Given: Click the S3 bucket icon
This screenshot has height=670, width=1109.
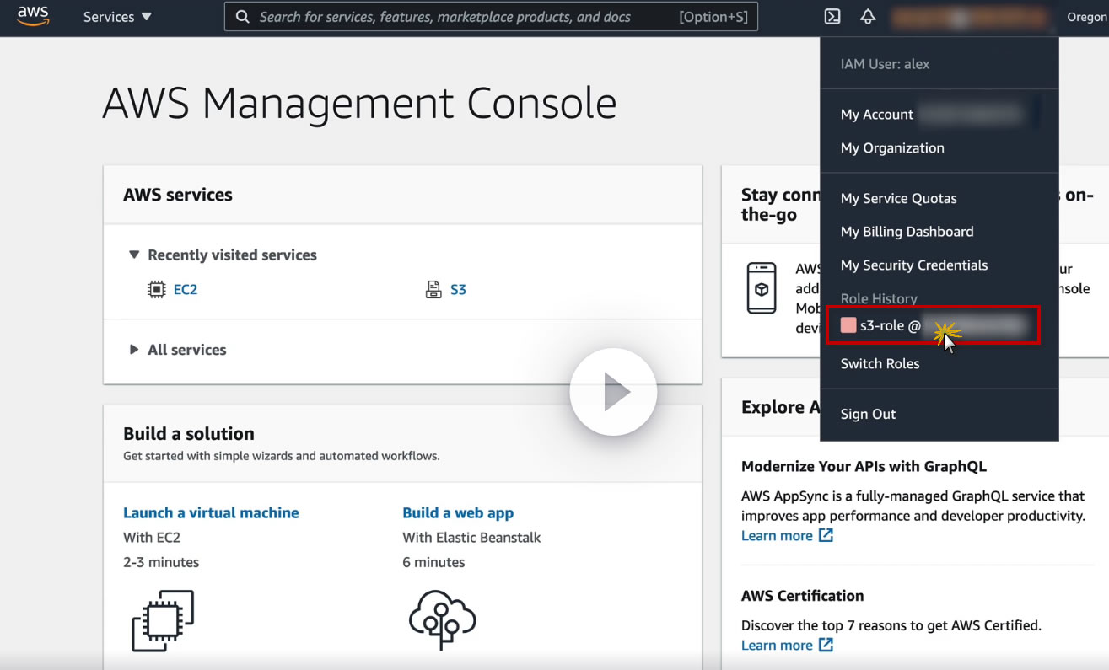Looking at the screenshot, I should coord(433,290).
